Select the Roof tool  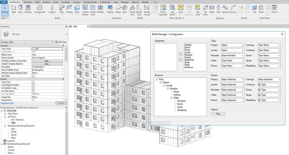62,10
